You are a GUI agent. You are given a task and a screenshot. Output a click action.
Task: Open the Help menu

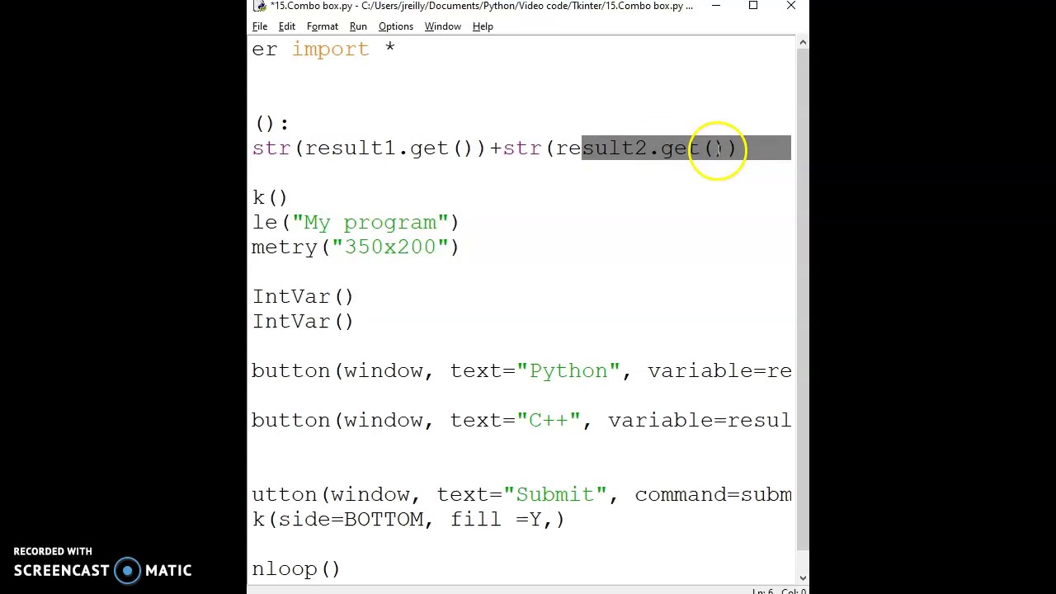(483, 26)
